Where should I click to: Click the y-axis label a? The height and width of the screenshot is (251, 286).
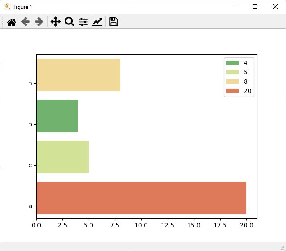[x=30, y=206]
